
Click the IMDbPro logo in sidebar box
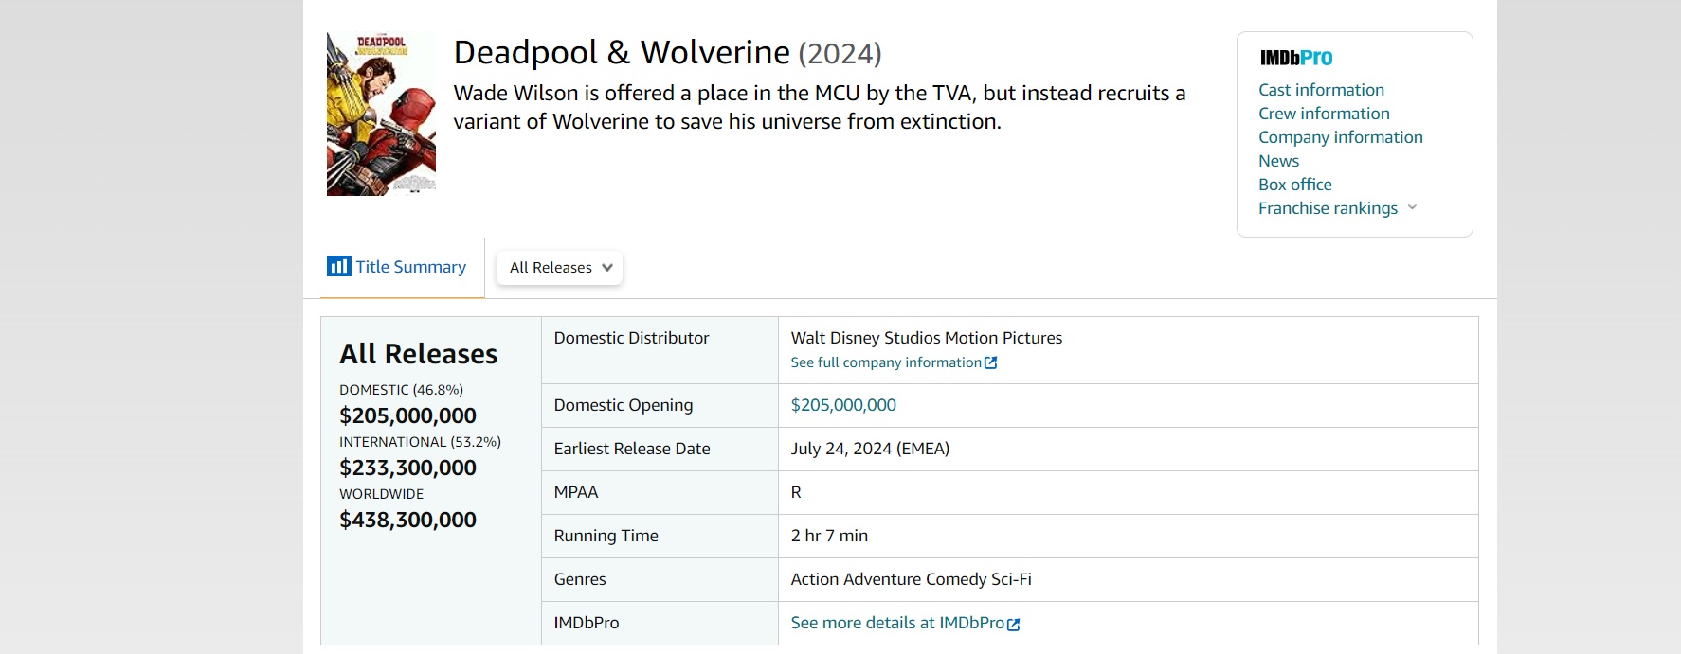pos(1295,58)
